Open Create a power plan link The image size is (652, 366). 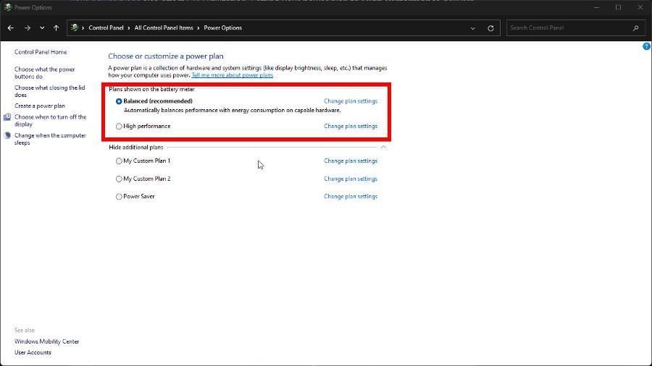pos(40,106)
